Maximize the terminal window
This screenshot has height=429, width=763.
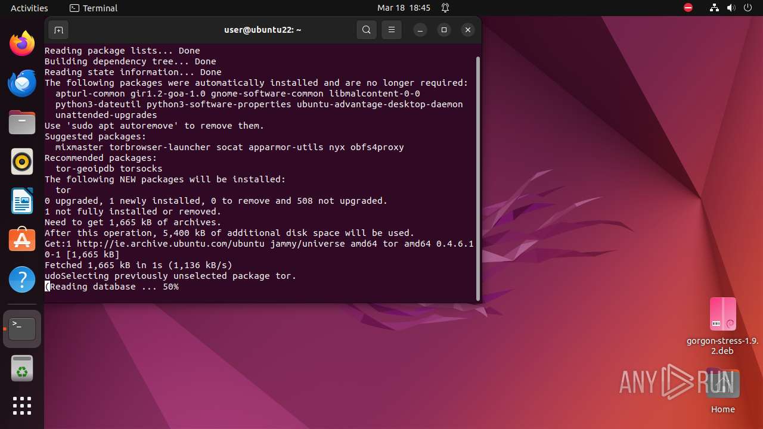[x=444, y=30]
